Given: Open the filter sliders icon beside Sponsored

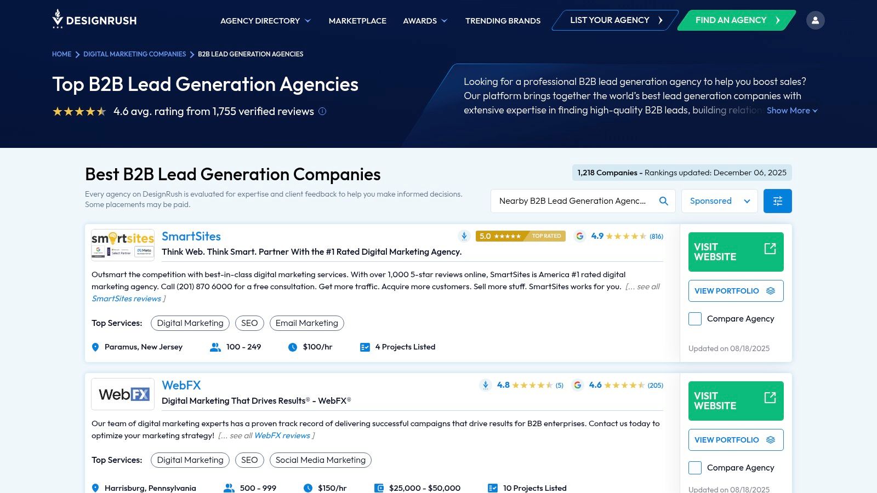Looking at the screenshot, I should [777, 200].
